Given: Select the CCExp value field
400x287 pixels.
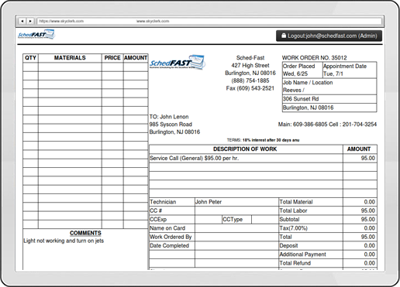Looking at the screenshot, I should point(209,220).
